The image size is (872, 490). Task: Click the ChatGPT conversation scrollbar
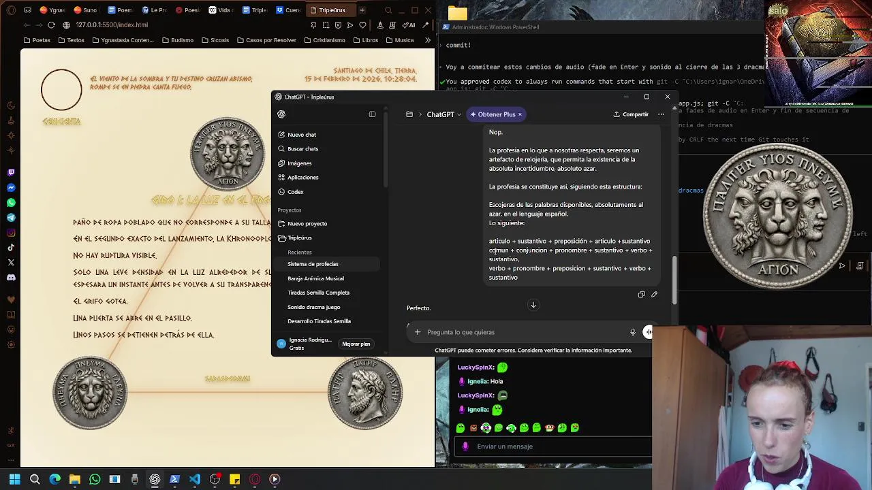[674, 279]
